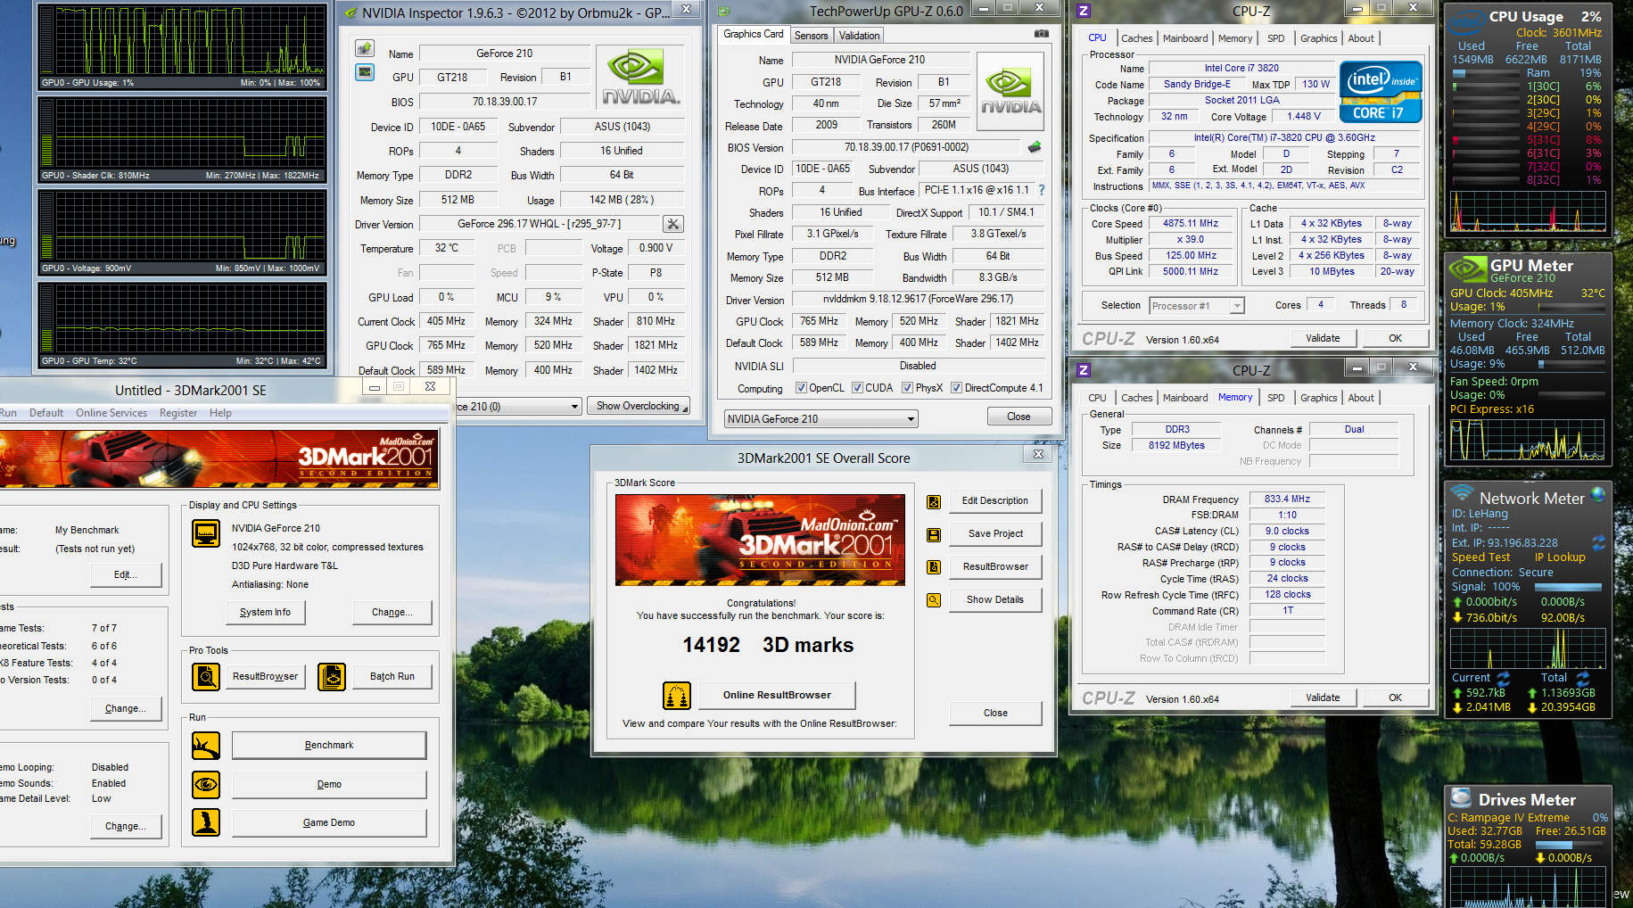The width and height of the screenshot is (1633, 908).
Task: Open sensor monitoring icon in NVIDIA Inspector
Action: tap(365, 72)
